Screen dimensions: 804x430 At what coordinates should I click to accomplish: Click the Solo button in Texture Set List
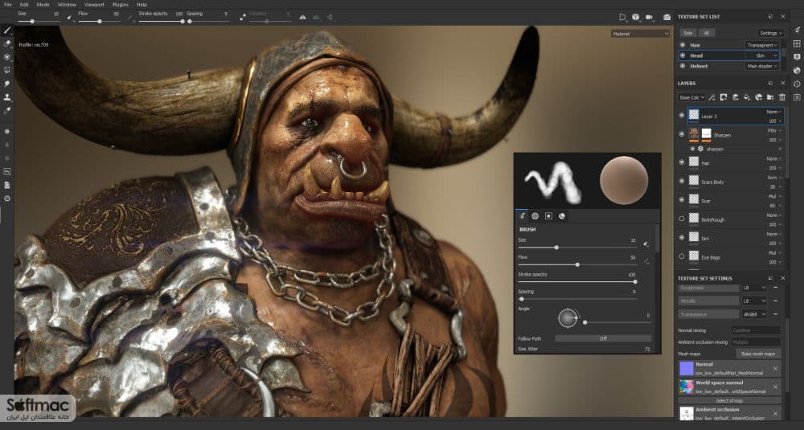tap(688, 33)
